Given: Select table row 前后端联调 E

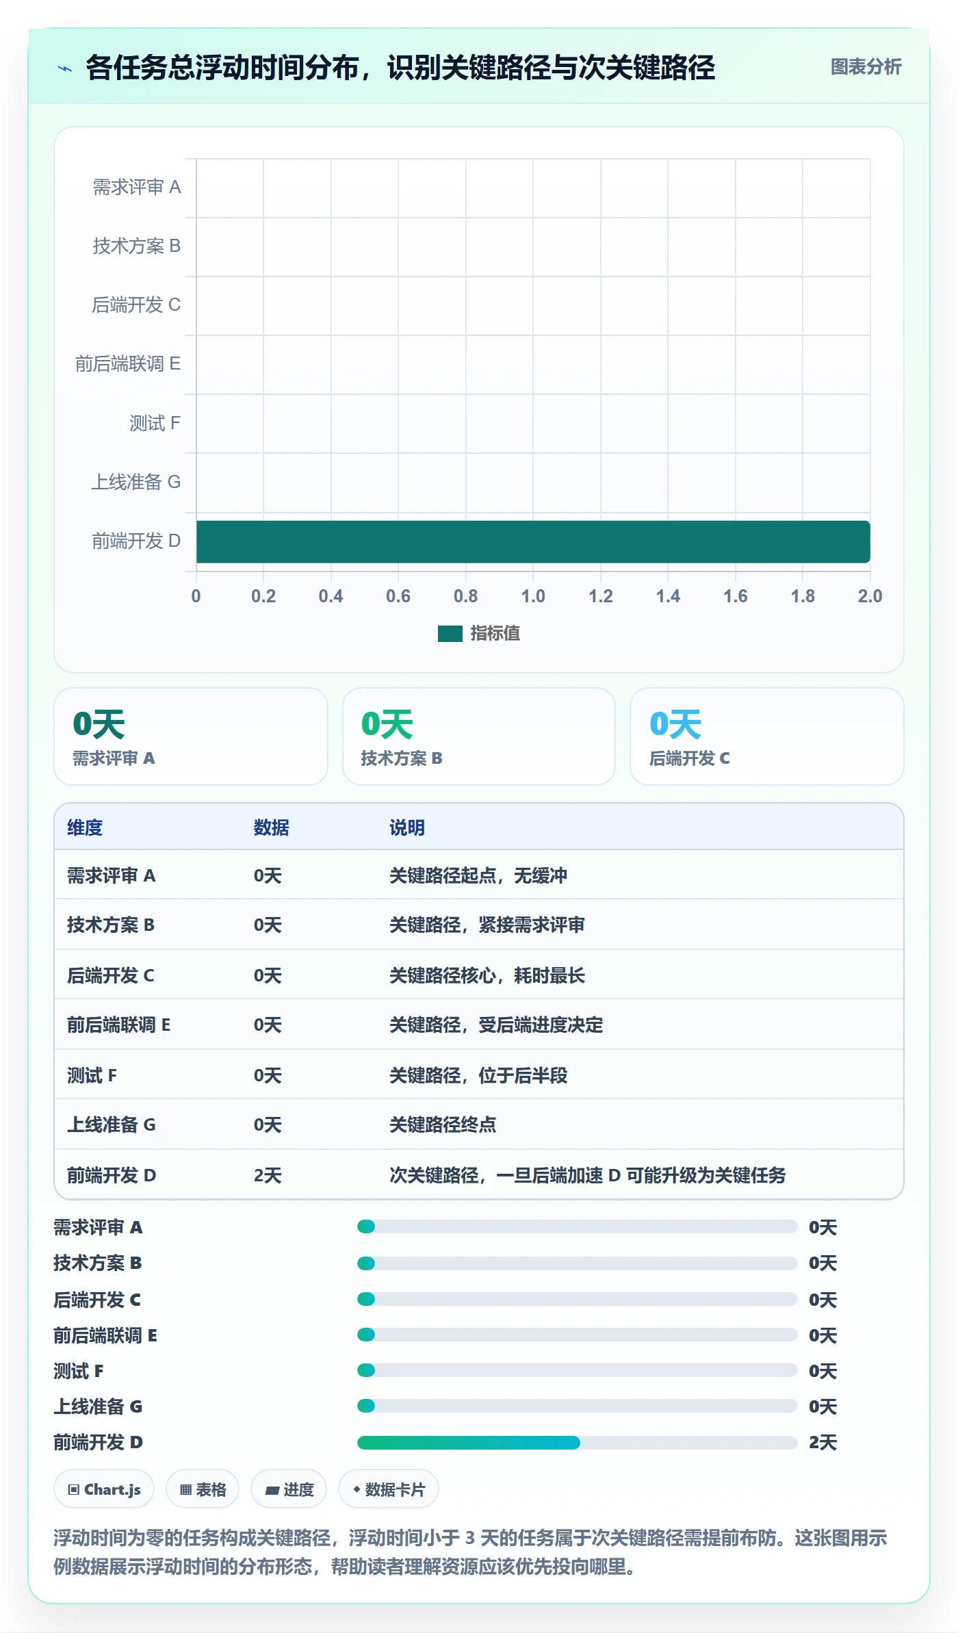Looking at the screenshot, I should [x=479, y=1025].
